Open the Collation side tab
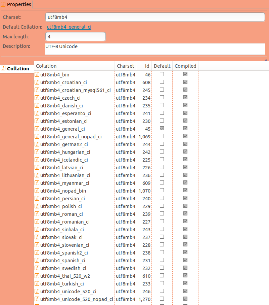This screenshot has width=269, height=305. click(17, 68)
